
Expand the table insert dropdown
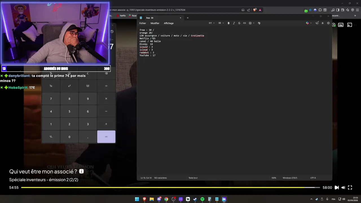[x=252, y=23]
